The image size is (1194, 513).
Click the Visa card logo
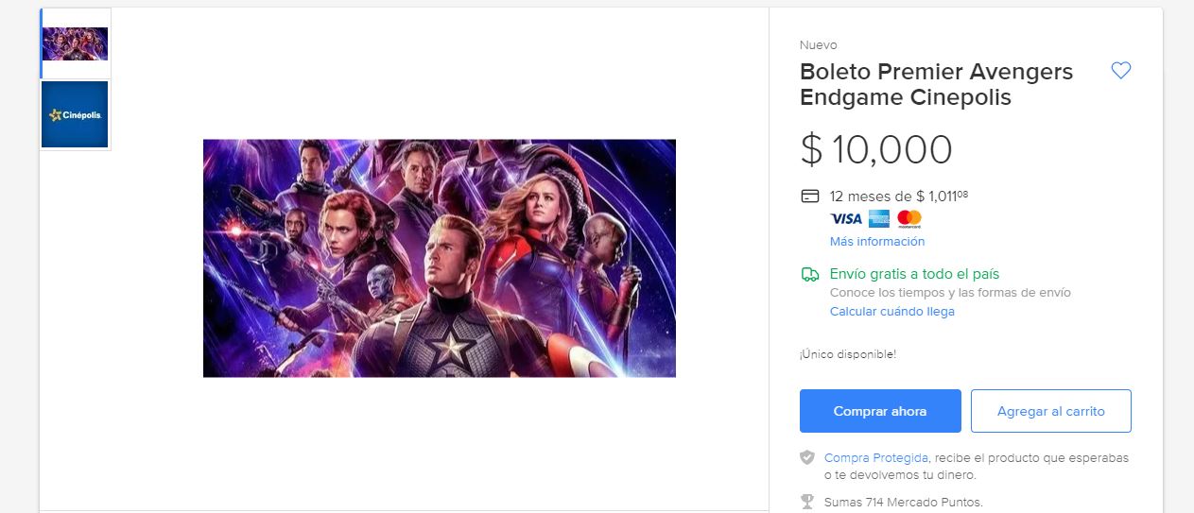click(x=846, y=219)
